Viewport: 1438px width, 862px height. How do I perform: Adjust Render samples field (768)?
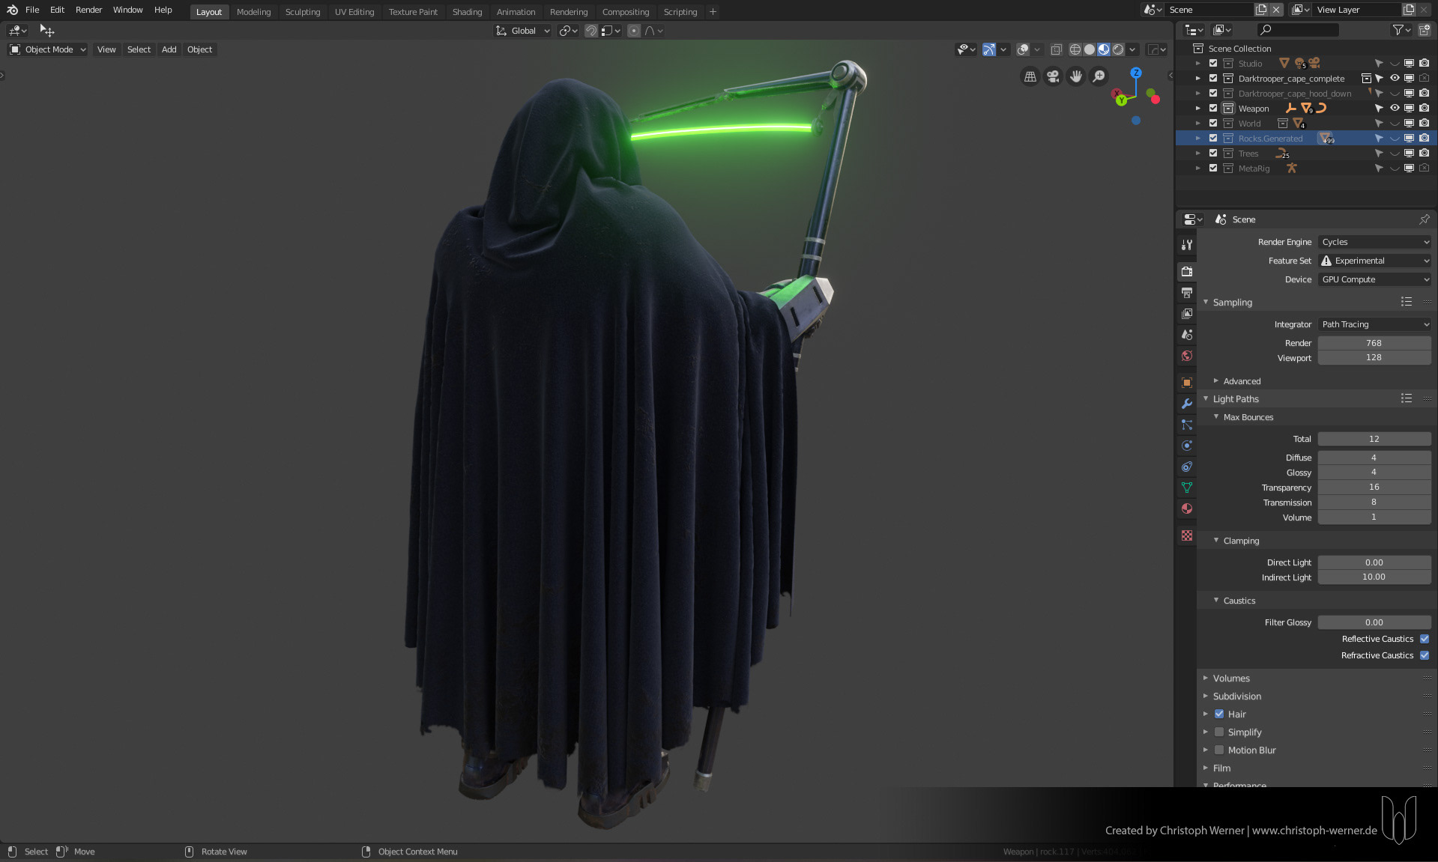click(x=1374, y=343)
